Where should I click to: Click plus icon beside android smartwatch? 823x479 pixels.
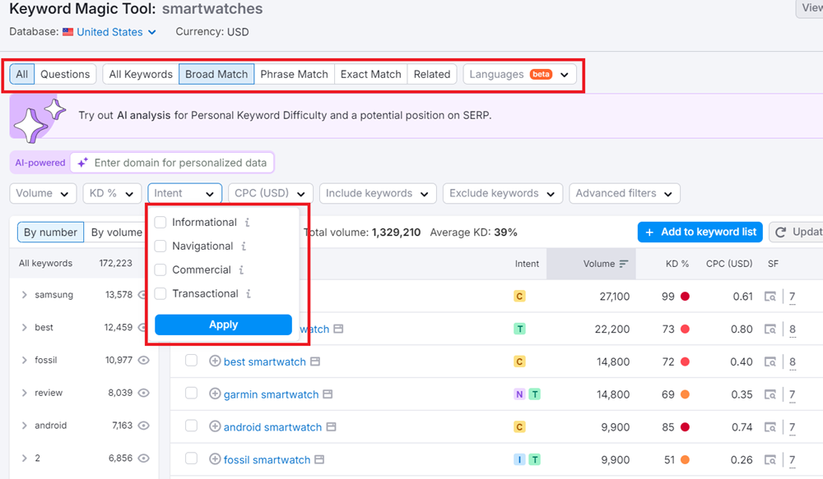tap(215, 426)
